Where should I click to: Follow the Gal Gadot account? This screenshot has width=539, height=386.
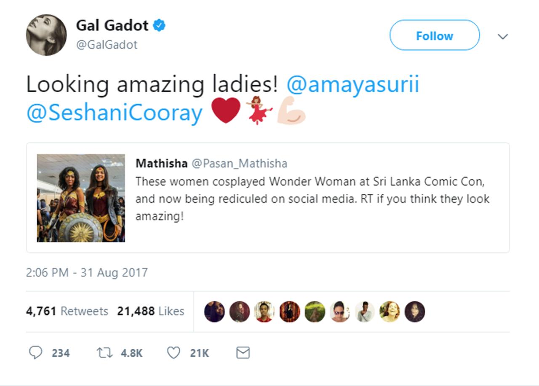434,36
